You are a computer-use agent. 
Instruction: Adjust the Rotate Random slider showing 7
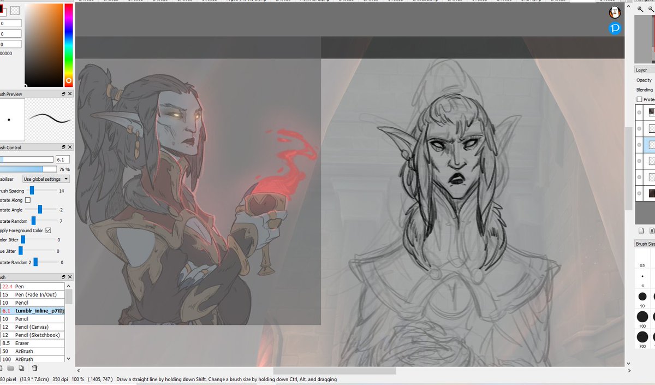click(33, 220)
